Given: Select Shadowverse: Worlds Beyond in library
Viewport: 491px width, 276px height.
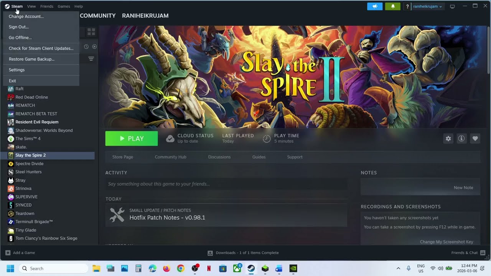Looking at the screenshot, I should [44, 130].
